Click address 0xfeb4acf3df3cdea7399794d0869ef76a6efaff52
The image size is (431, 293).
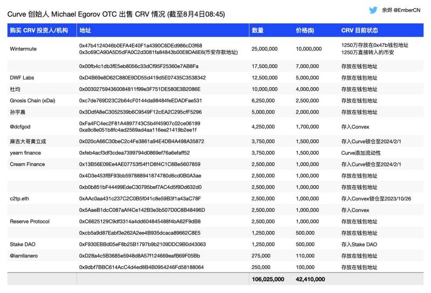click(x=134, y=153)
